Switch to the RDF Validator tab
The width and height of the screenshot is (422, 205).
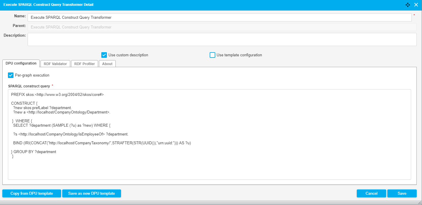[x=55, y=64]
